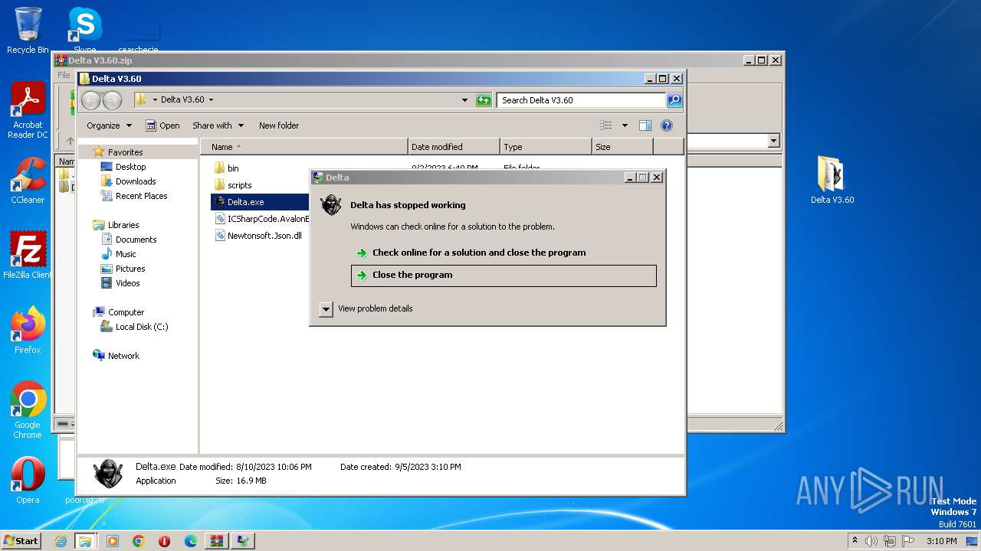
Task: Select the ICSharpCode.AvalonEdit file
Action: (x=261, y=219)
